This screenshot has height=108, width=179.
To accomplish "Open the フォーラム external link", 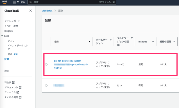I will tap(12, 92).
